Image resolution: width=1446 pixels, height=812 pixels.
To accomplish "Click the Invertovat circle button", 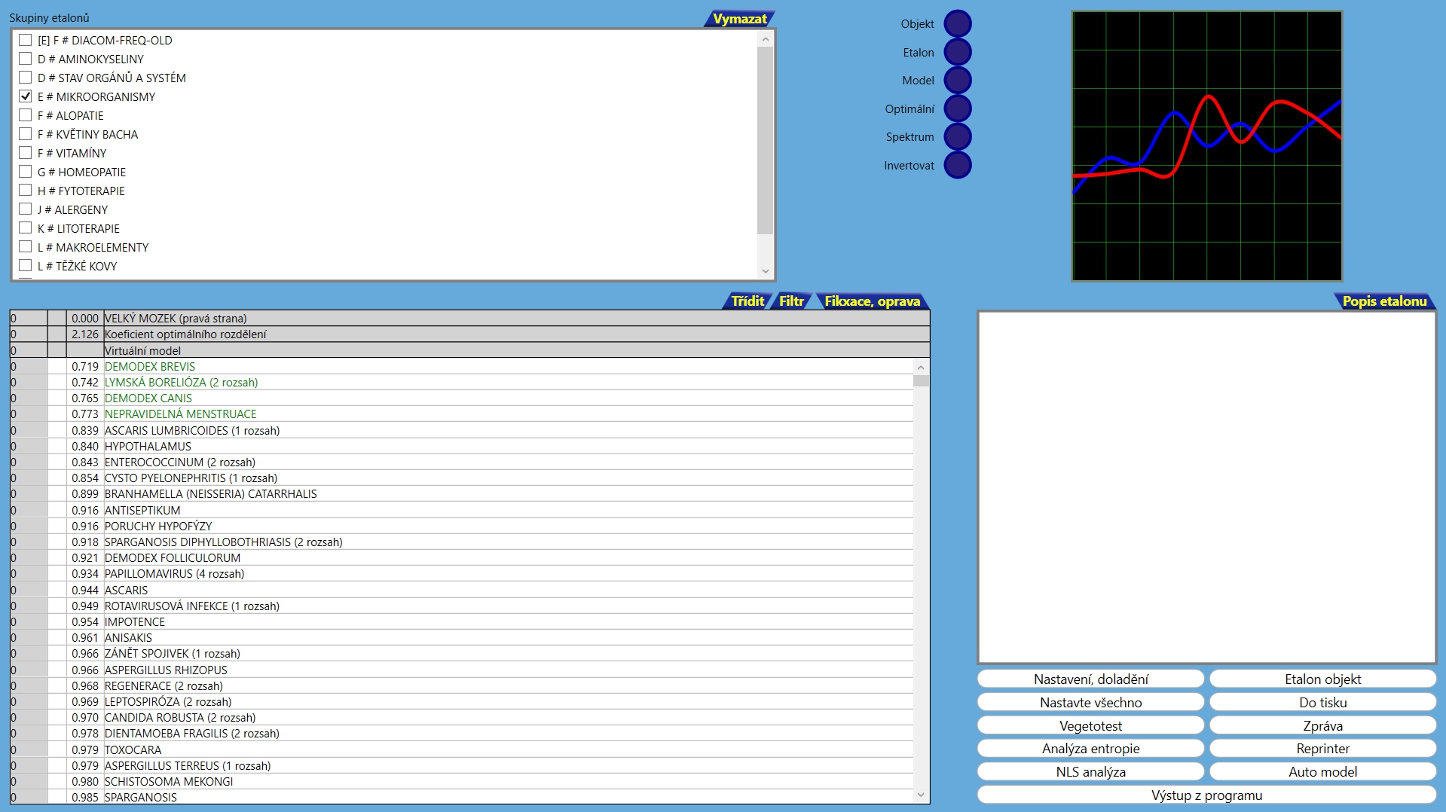I will click(x=957, y=166).
